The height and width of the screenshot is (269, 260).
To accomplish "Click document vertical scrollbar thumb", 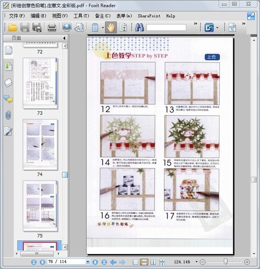I will (253, 180).
